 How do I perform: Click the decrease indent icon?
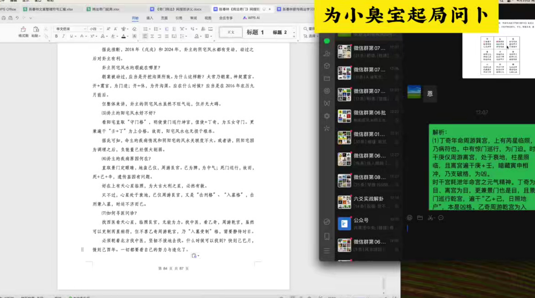[167, 29]
